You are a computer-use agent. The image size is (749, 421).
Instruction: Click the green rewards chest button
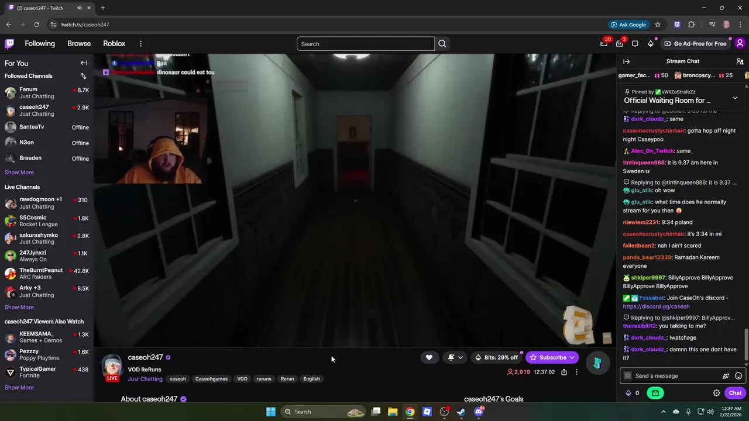click(x=655, y=393)
